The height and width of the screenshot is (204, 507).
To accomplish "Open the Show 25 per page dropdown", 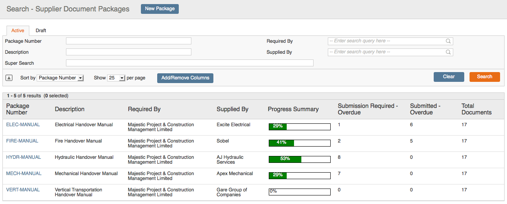I will (x=116, y=78).
